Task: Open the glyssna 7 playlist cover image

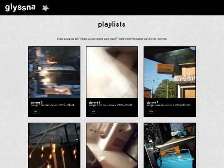Action: [x=170, y=72]
